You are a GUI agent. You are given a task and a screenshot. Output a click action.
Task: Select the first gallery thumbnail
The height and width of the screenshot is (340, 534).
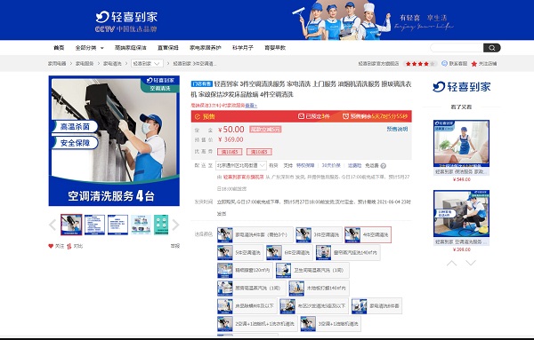[x=71, y=225]
